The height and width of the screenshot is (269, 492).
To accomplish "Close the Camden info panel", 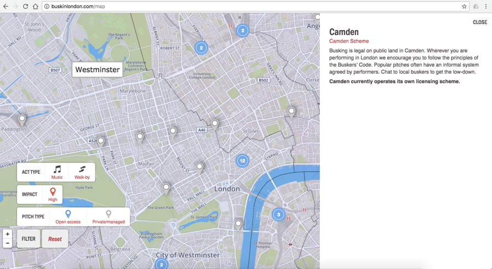I will pyautogui.click(x=479, y=22).
